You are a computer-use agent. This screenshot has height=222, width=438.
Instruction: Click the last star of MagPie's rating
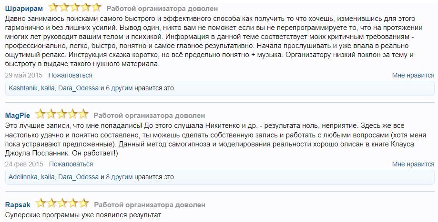[83, 114]
